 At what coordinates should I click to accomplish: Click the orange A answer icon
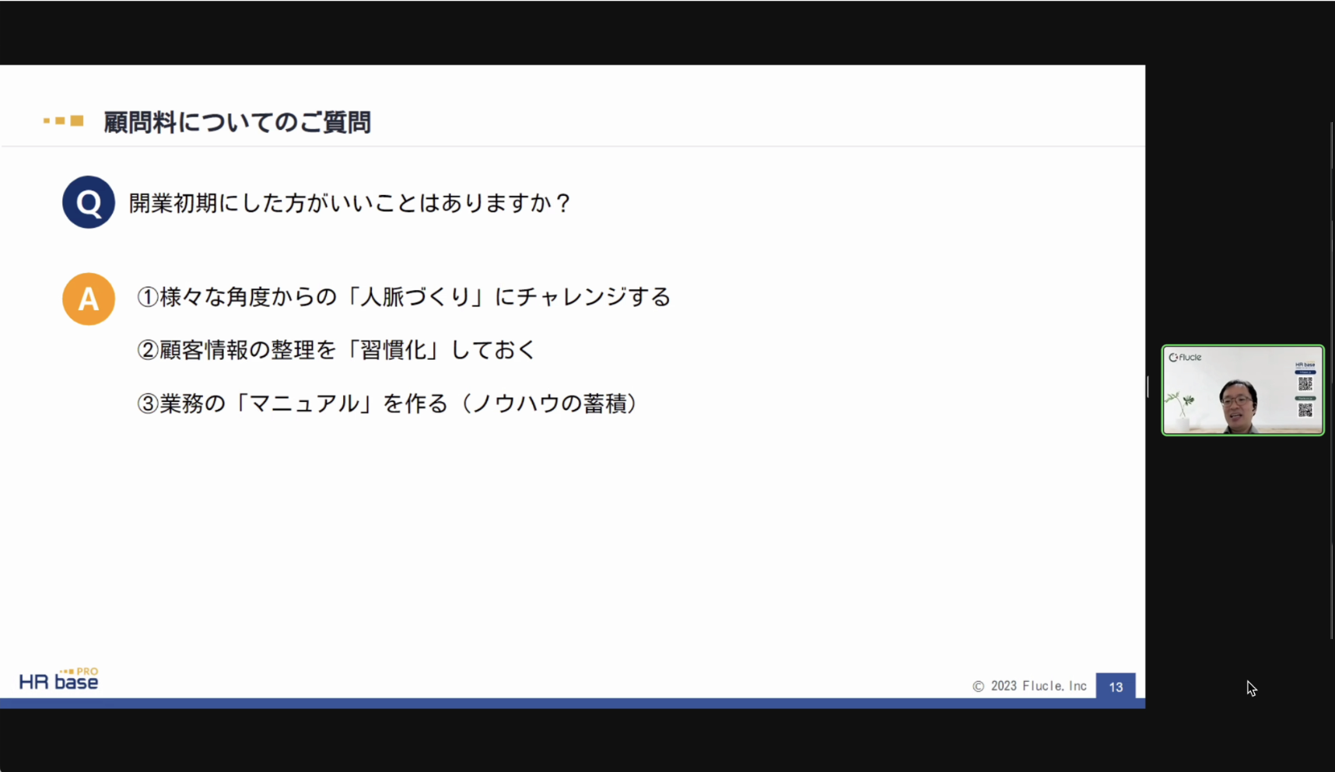click(88, 299)
